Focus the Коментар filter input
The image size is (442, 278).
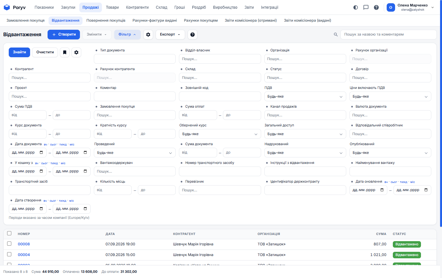135,96
